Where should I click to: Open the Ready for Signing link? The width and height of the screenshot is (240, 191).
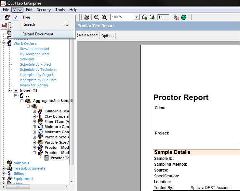point(34,85)
